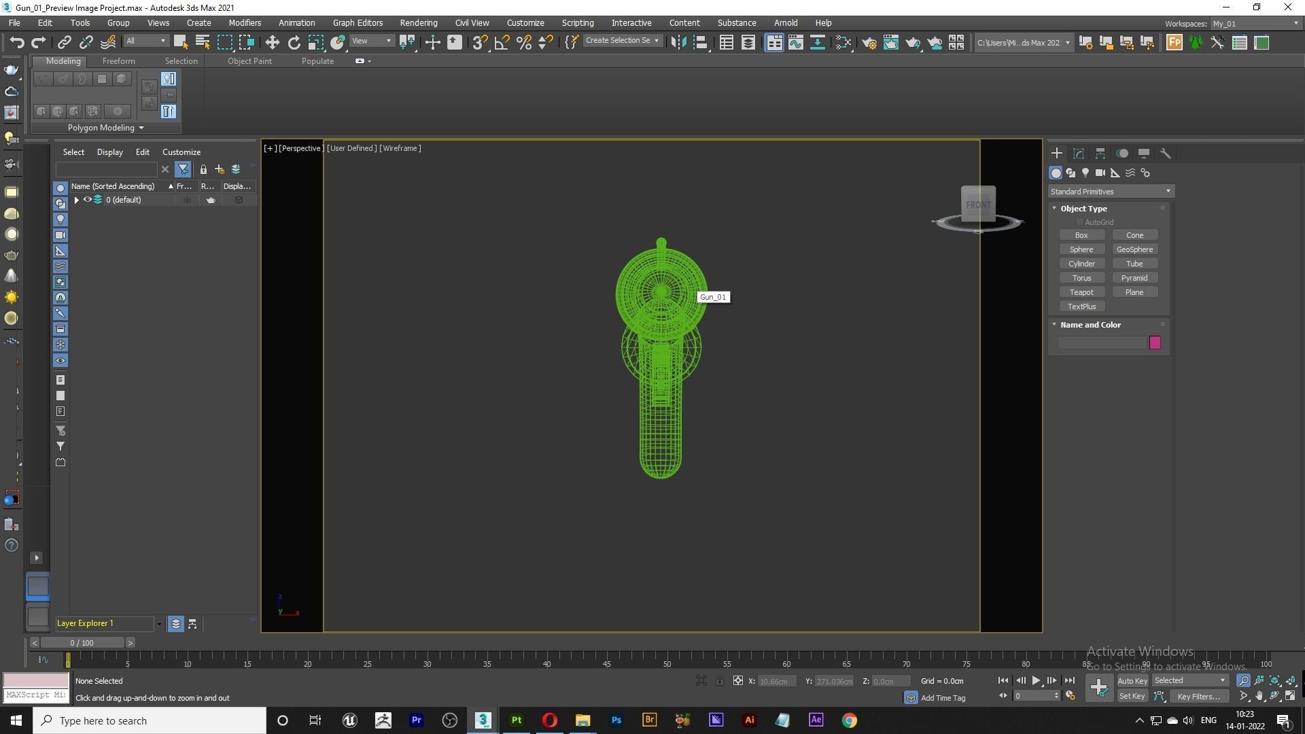This screenshot has height=734, width=1305.
Task: Toggle the Selection Lock icon in status bar
Action: pos(720,681)
